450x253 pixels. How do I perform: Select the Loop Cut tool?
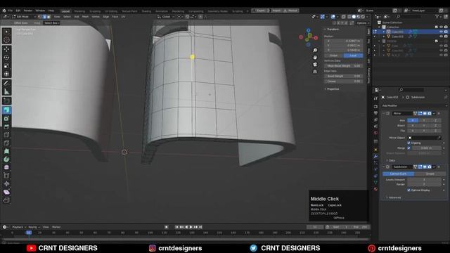[6, 135]
